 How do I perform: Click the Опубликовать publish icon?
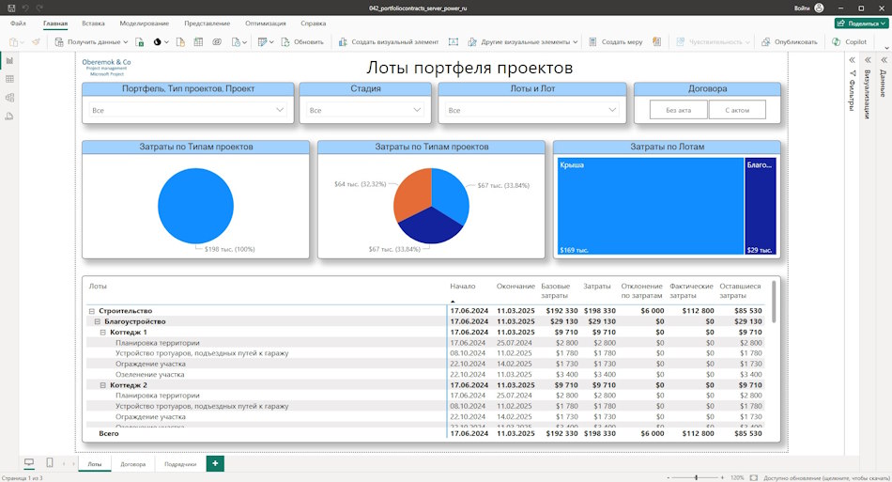pyautogui.click(x=765, y=41)
